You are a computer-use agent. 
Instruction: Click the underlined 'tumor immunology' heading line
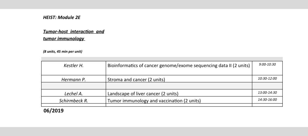64,39
